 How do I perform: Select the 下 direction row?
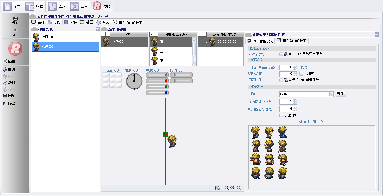(171, 61)
